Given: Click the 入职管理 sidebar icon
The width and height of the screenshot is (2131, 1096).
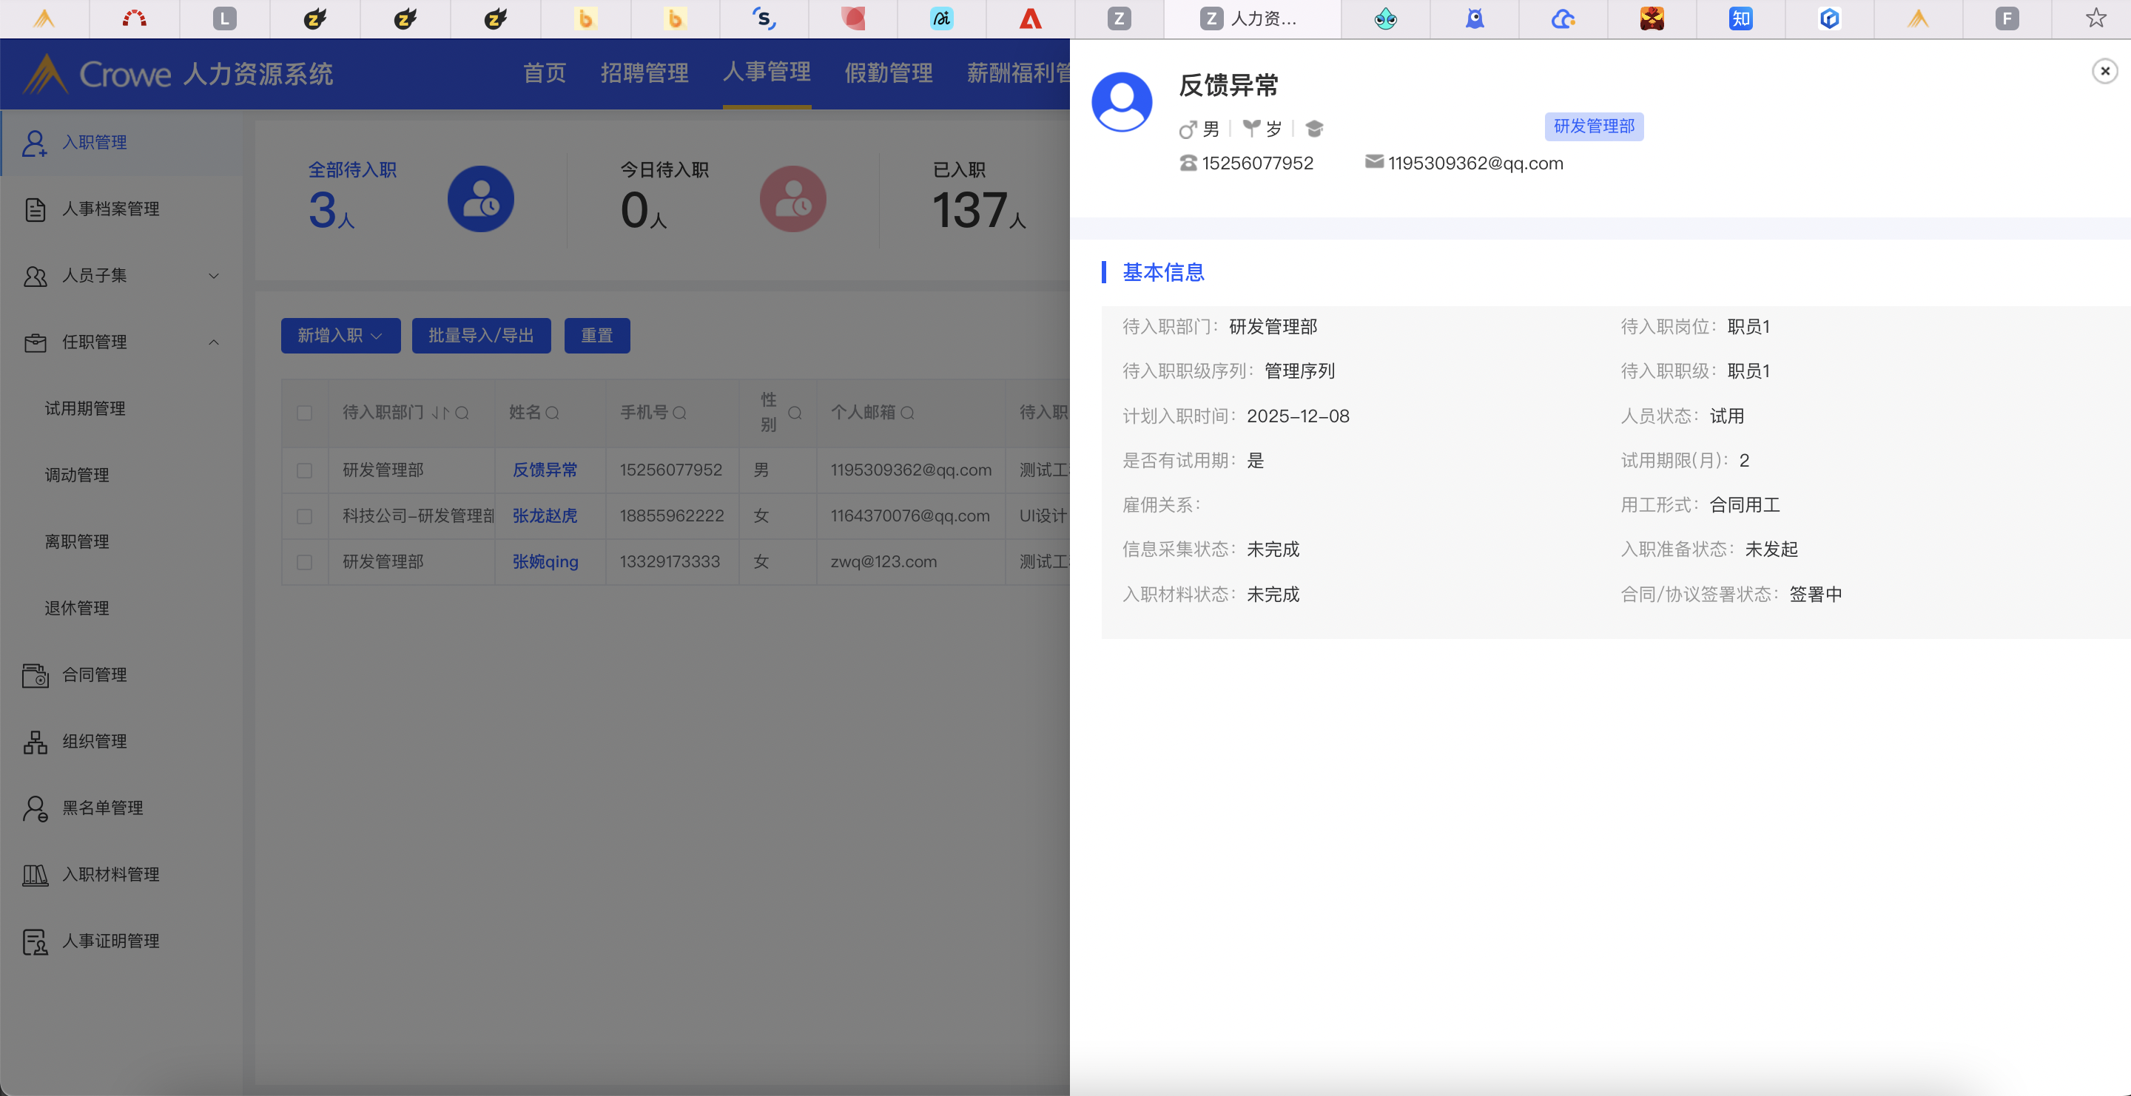Looking at the screenshot, I should click(34, 142).
